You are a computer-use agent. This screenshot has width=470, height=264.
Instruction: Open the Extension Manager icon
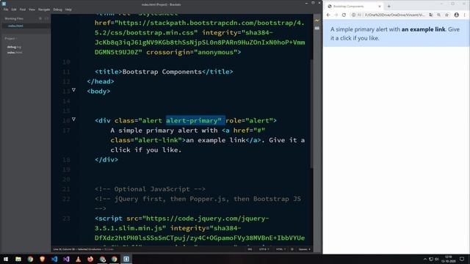click(x=317, y=28)
